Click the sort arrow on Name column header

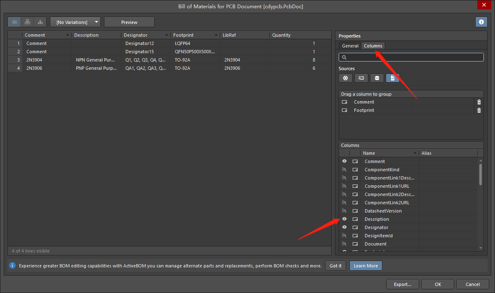click(x=415, y=153)
